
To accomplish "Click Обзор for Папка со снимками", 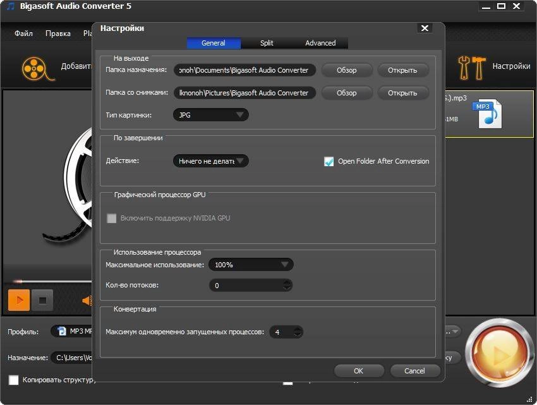I will (x=347, y=93).
